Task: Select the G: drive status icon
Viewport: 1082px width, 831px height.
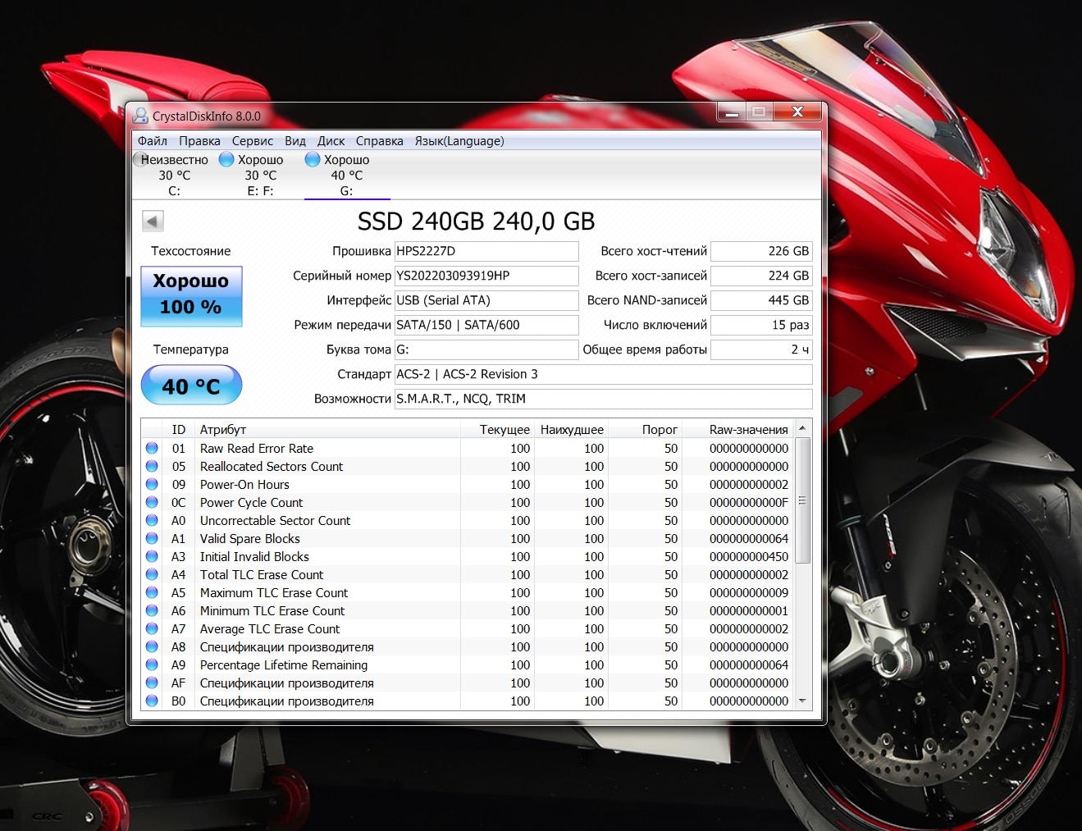Action: coord(313,159)
